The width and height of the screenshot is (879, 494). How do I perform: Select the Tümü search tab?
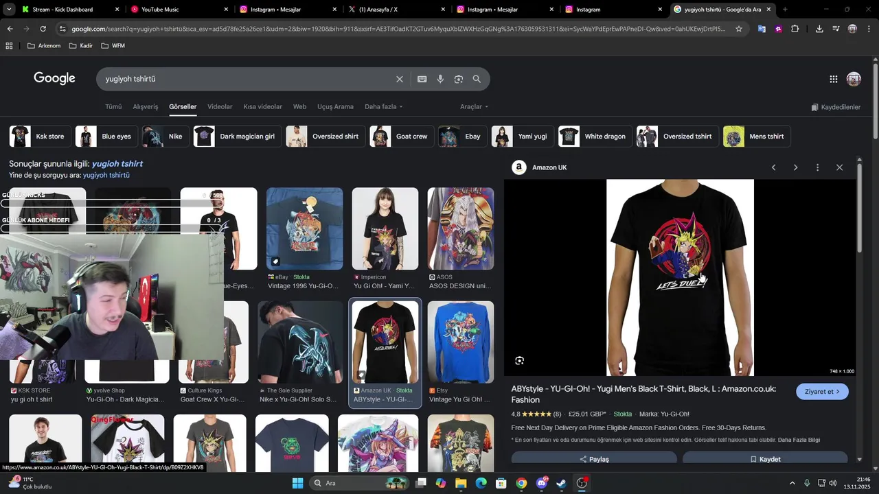point(113,107)
